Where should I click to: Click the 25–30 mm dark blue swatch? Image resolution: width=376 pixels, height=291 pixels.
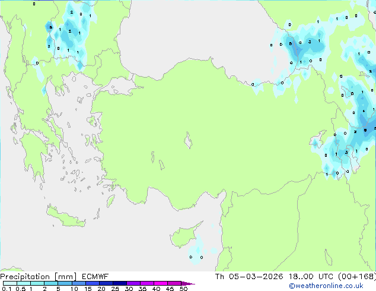(x=119, y=283)
